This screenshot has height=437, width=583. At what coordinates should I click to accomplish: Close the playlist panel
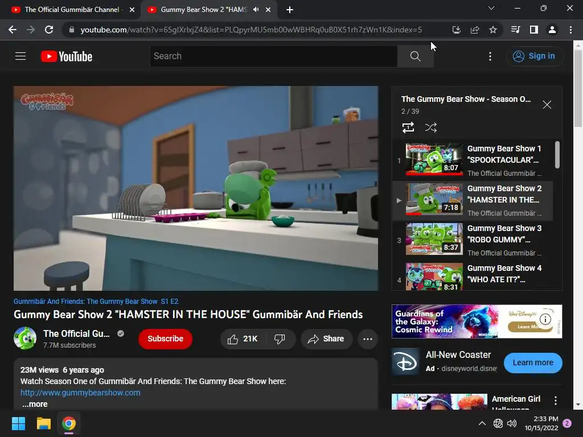point(547,105)
